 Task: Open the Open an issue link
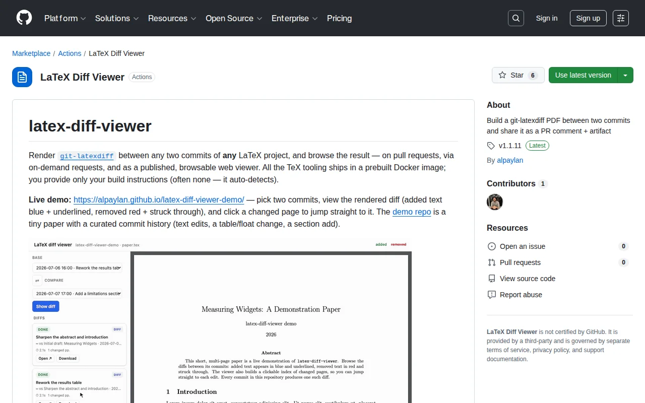pyautogui.click(x=523, y=246)
